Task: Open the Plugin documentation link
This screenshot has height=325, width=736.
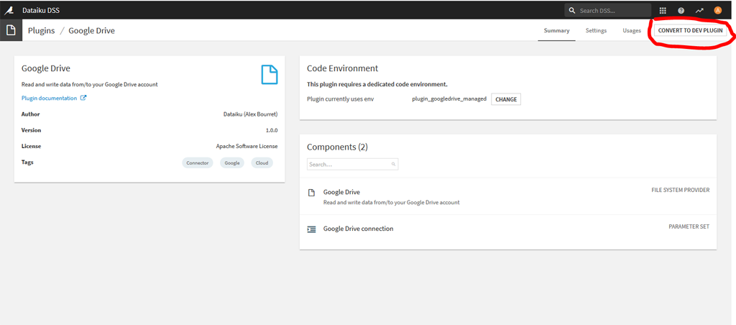Action: (x=50, y=99)
